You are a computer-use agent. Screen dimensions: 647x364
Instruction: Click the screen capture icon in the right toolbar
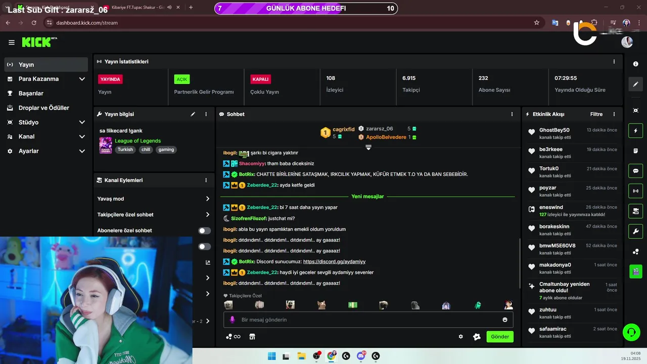click(x=635, y=110)
